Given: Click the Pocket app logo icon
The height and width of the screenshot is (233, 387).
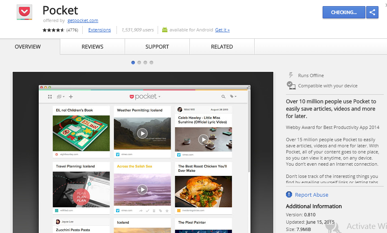Looking at the screenshot, I should click(24, 12).
